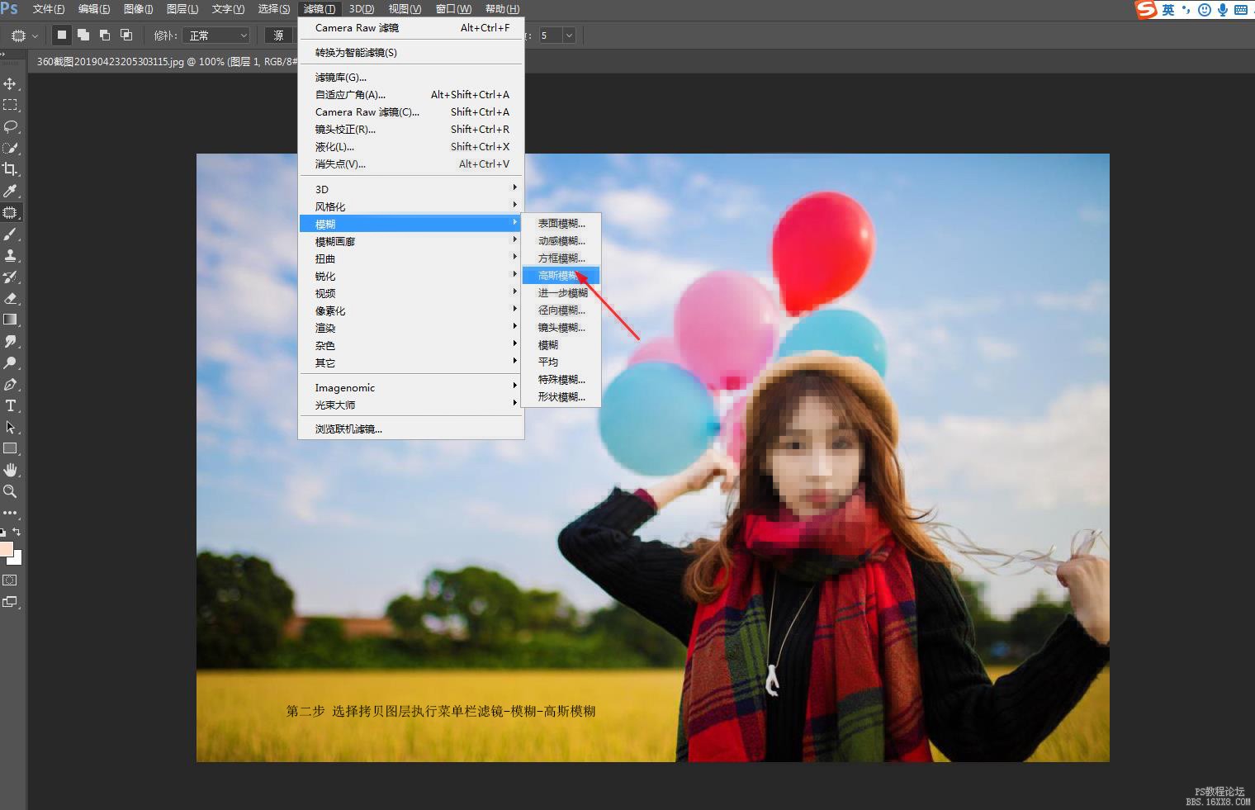This screenshot has width=1255, height=810.
Task: Choose 径向模糊 from blur submenu
Action: [561, 310]
